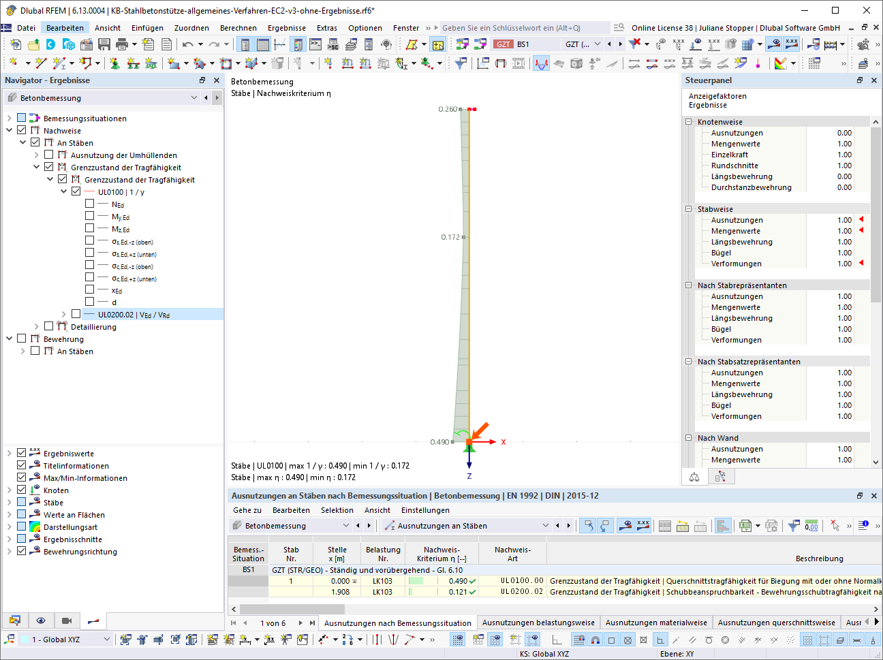Image resolution: width=883 pixels, height=660 pixels.
Task: Click the filter results funnel icon
Action: (x=635, y=43)
